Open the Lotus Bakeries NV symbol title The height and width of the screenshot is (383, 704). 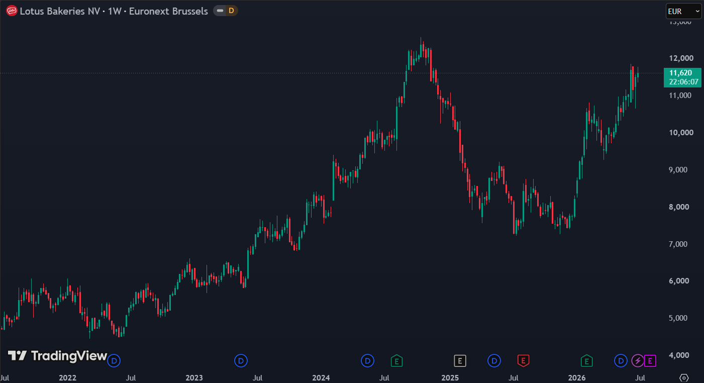point(114,11)
